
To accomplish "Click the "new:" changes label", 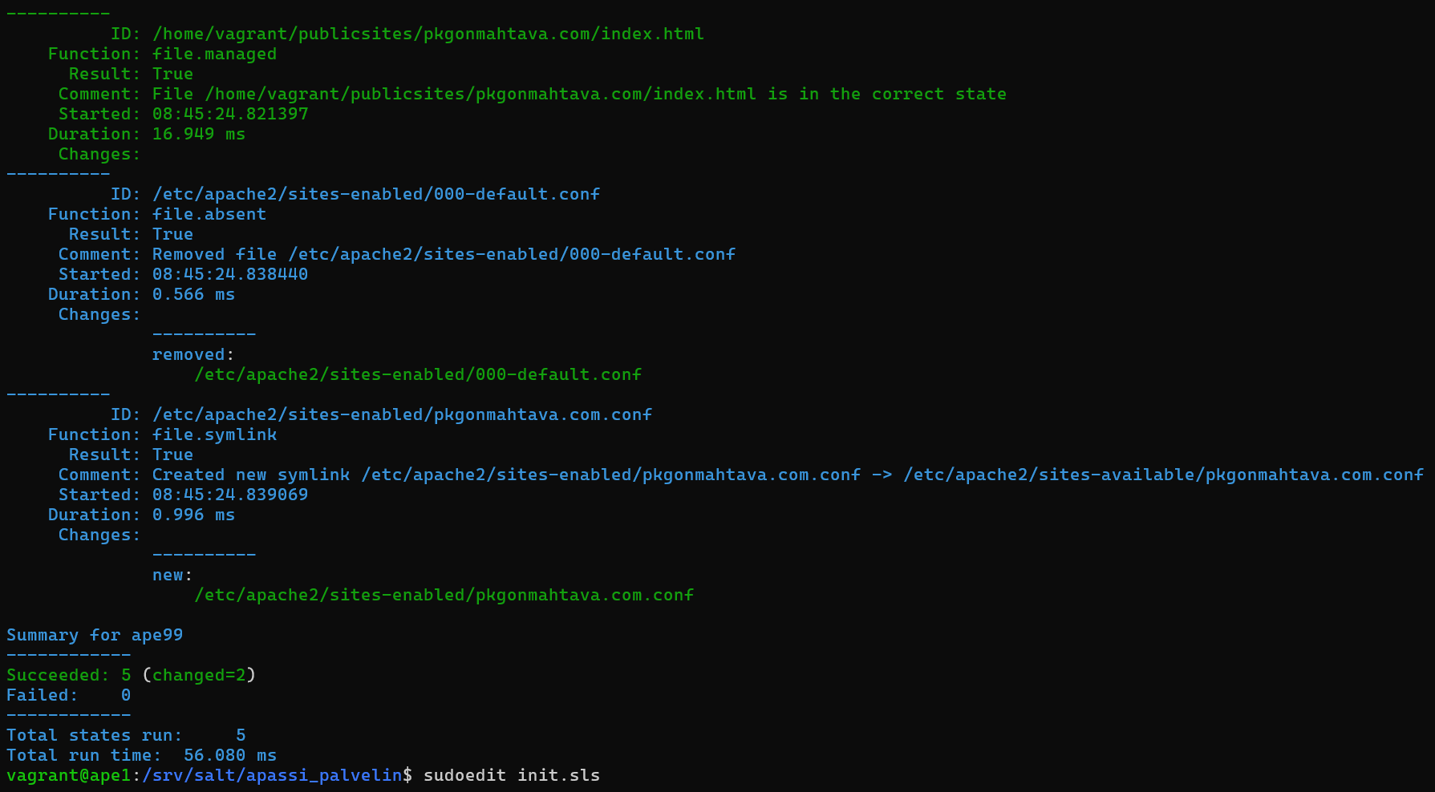I will click(x=172, y=575).
